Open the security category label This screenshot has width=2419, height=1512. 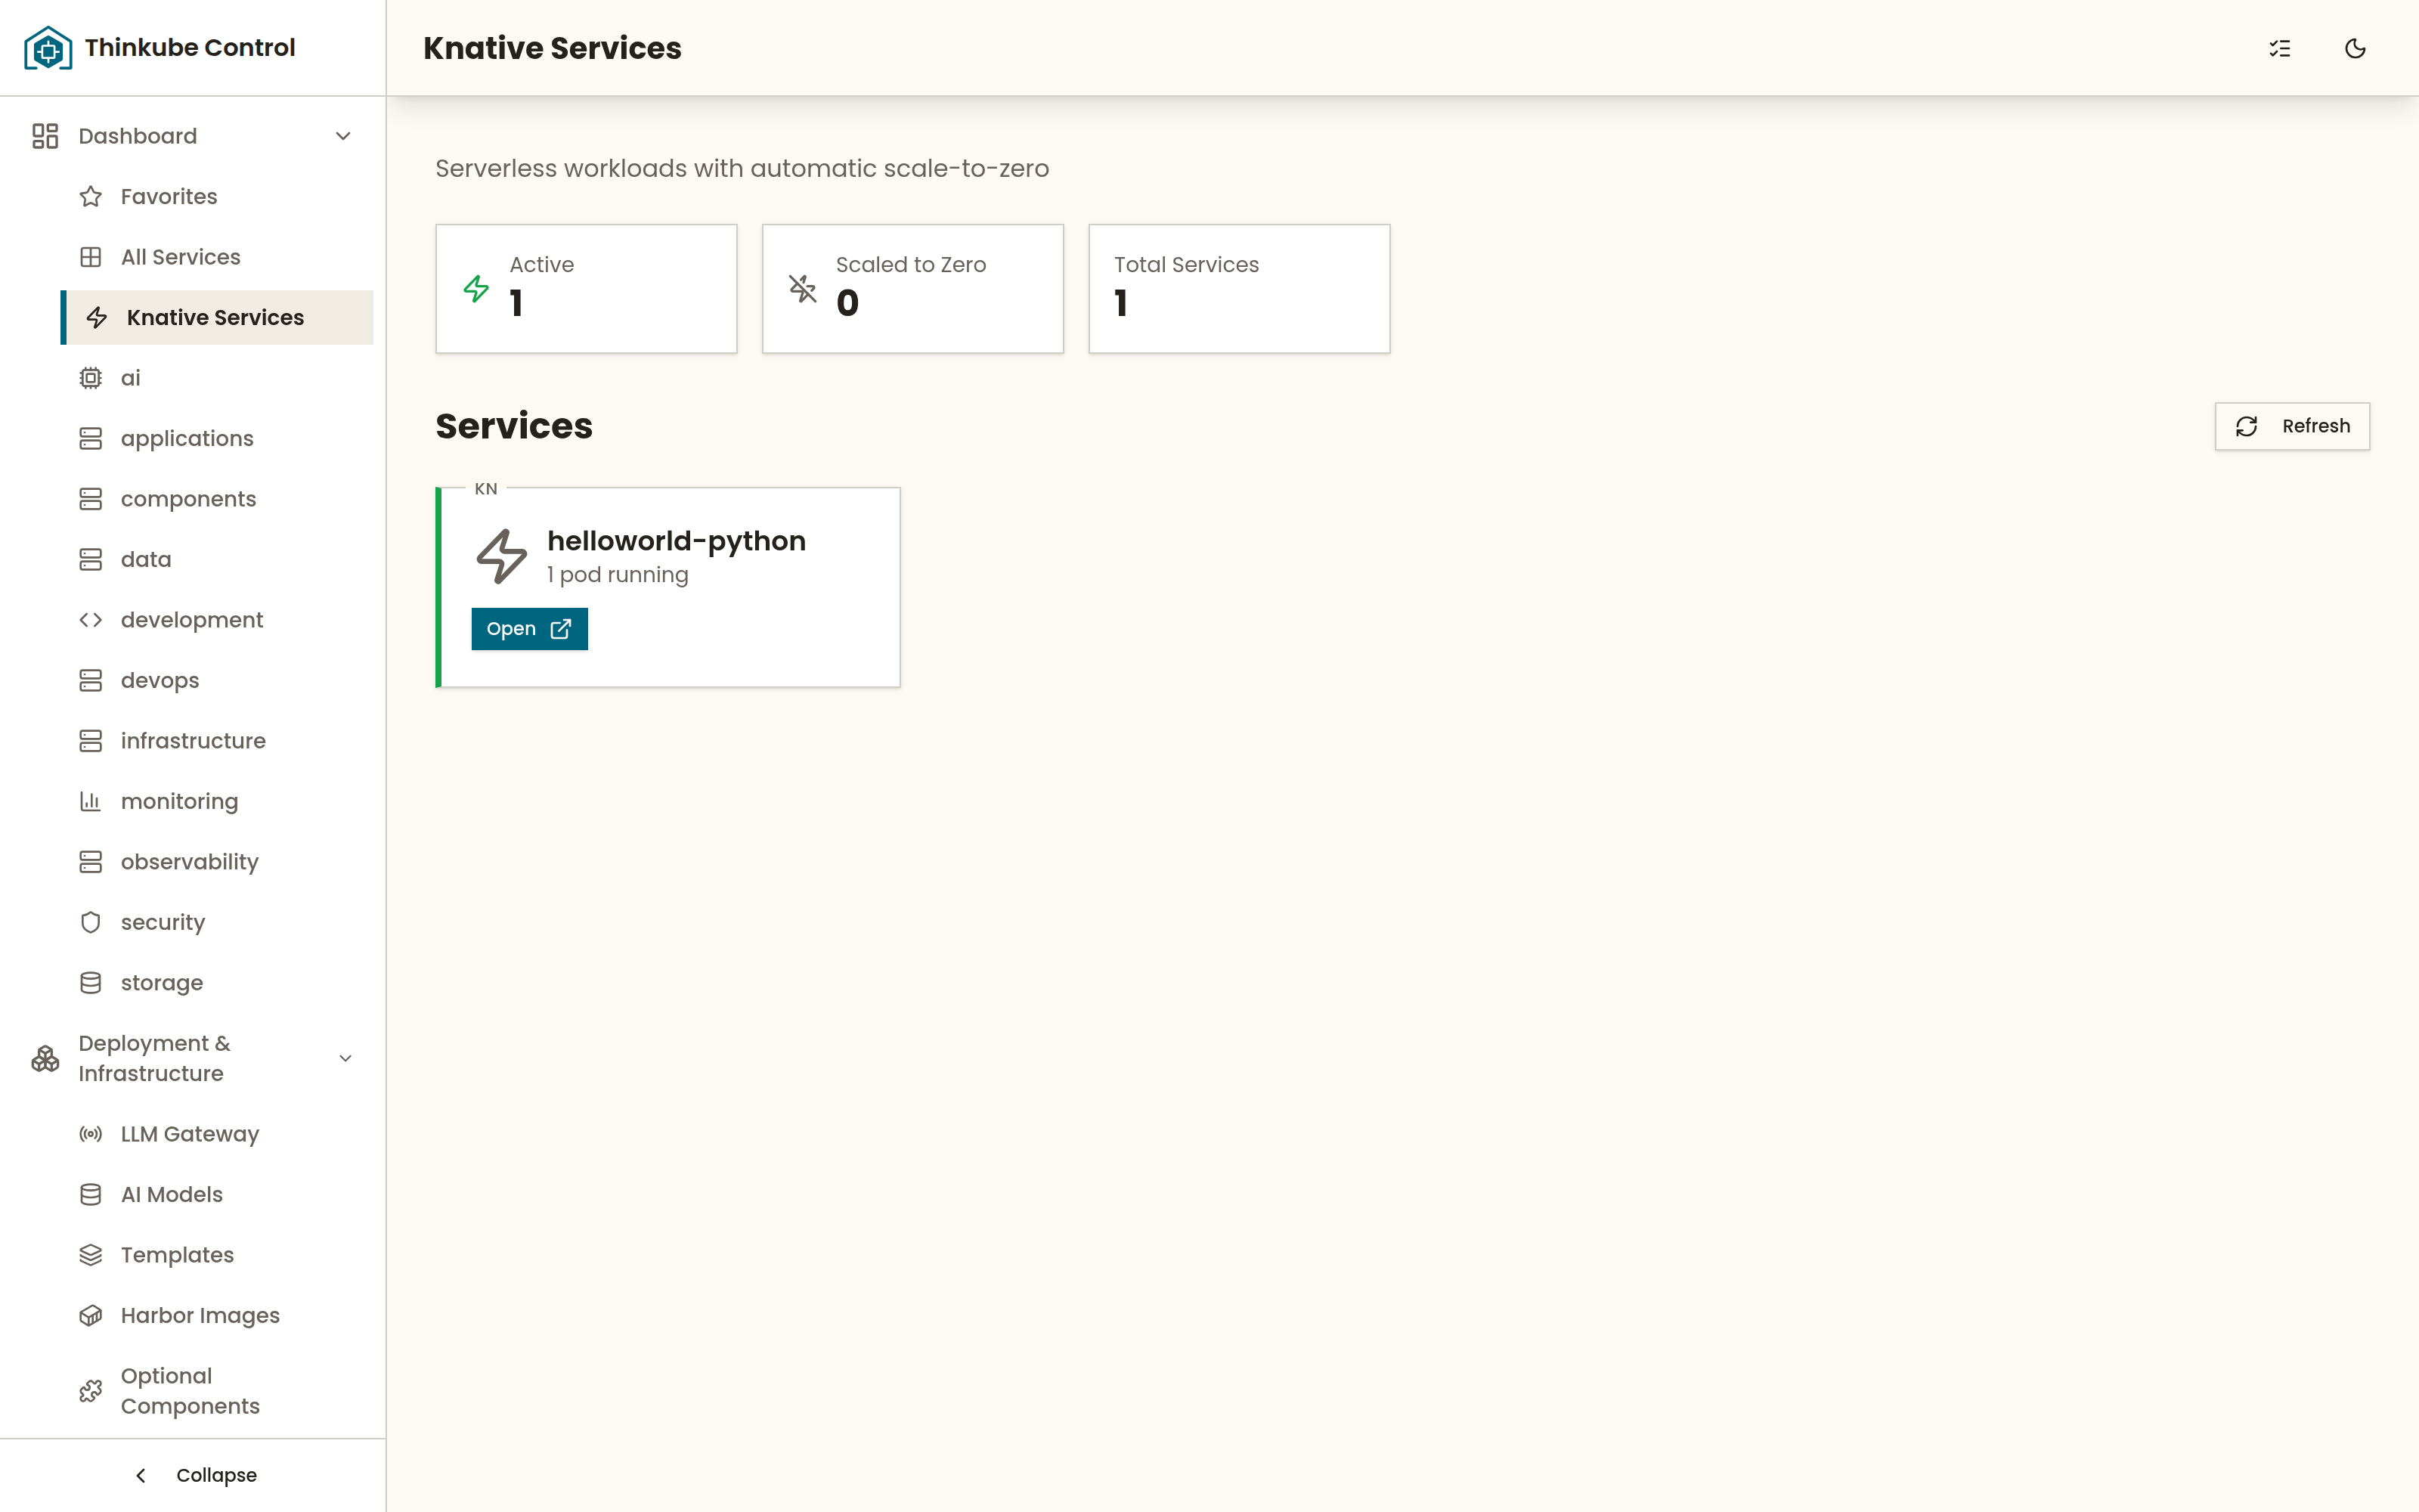point(163,923)
